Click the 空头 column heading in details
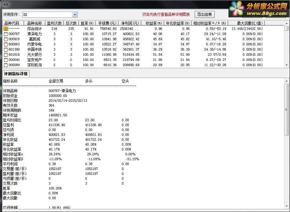Viewport: 290px width, 212px height. click(x=125, y=81)
